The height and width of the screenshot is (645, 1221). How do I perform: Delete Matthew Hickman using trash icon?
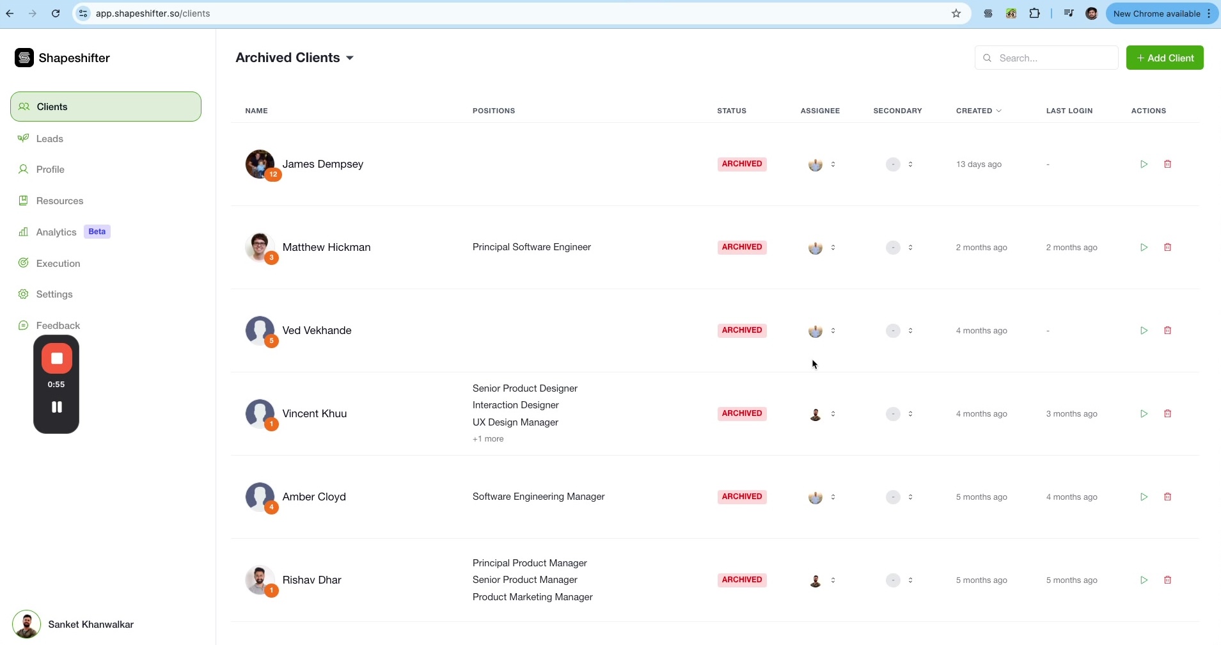pos(1167,248)
